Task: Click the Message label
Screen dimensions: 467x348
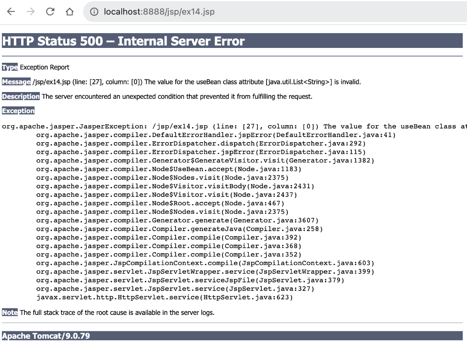Action: 16,82
